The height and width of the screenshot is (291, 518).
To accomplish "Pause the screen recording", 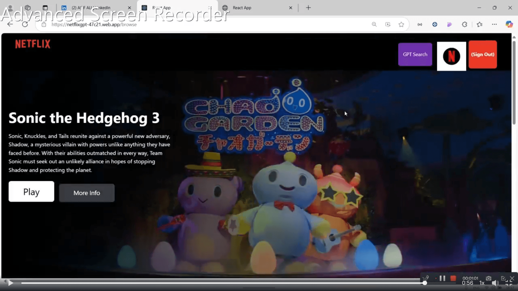I will click(x=442, y=278).
